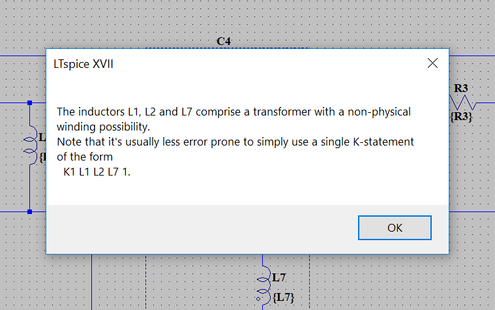This screenshot has width=495, height=310.
Task: Click the dashed vertical line right of L7
Action: [309, 282]
